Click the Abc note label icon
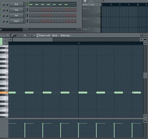This screenshot has height=139, width=148. pyautogui.click(x=6, y=43)
